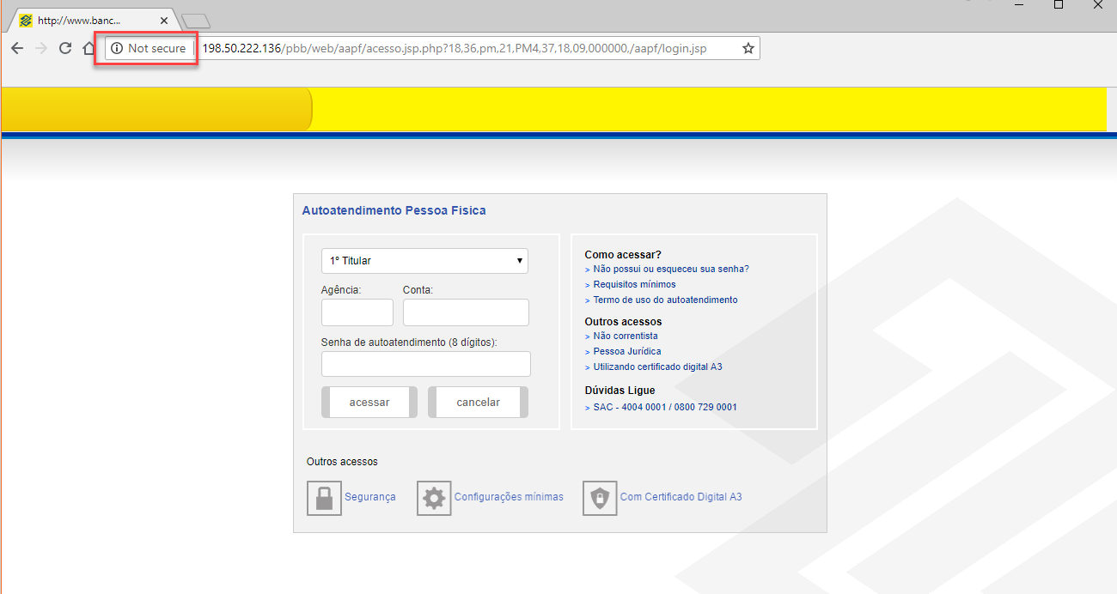
Task: Click the Senha de autoatendimento field
Action: coord(426,364)
